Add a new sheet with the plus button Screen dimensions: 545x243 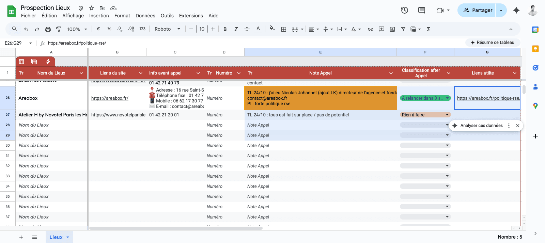pos(21,237)
